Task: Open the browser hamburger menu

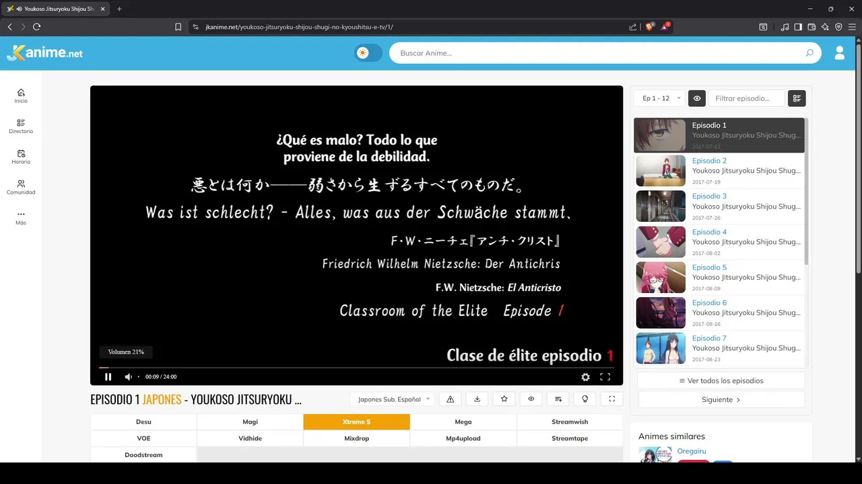Action: [852, 27]
